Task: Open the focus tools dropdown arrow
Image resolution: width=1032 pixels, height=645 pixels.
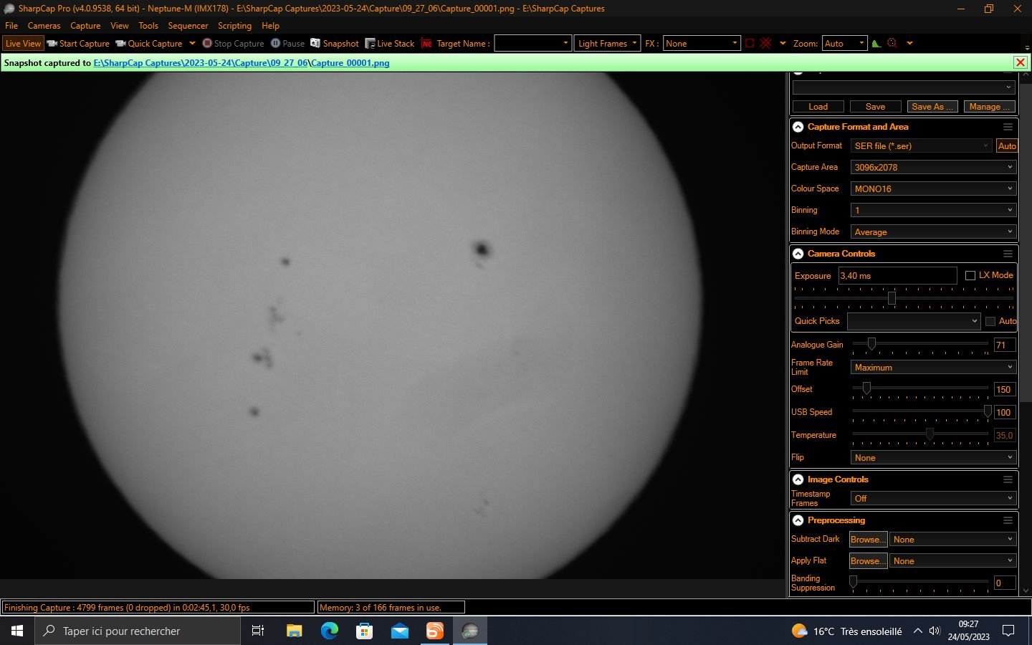Action: coord(910,44)
